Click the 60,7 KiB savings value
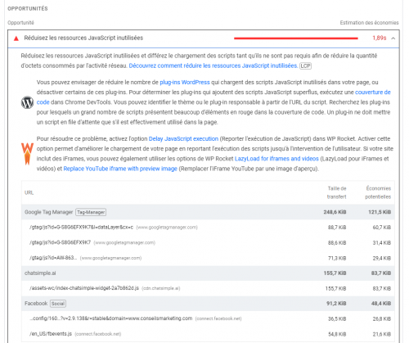This screenshot has width=409, height=343. click(x=382, y=228)
